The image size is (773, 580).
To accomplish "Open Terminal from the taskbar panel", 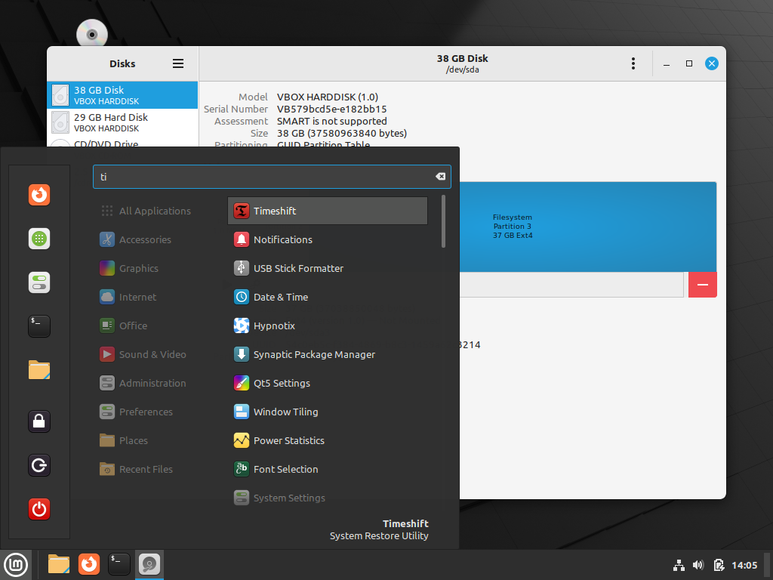I will click(119, 564).
